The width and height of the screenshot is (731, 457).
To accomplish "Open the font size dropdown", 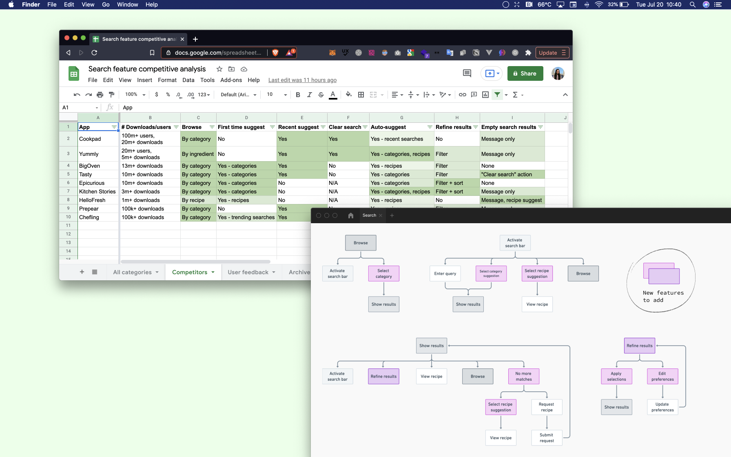I will 277,95.
